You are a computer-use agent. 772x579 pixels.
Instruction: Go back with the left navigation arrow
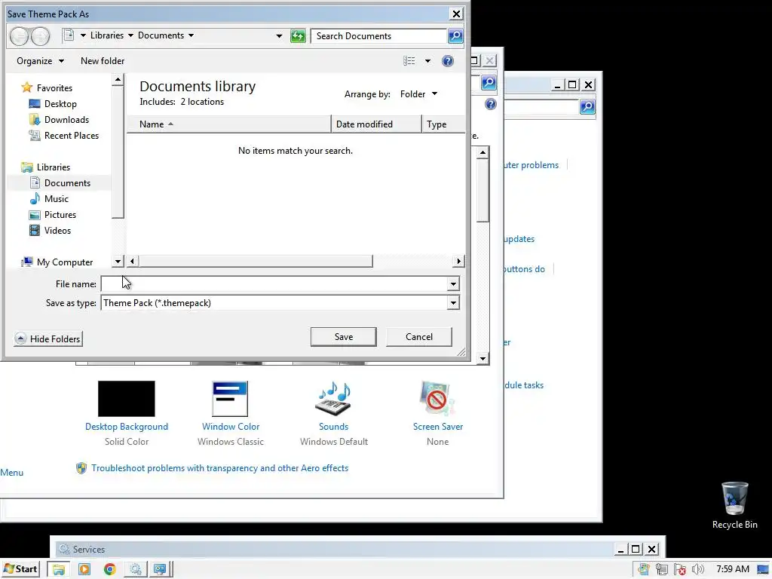coord(19,36)
